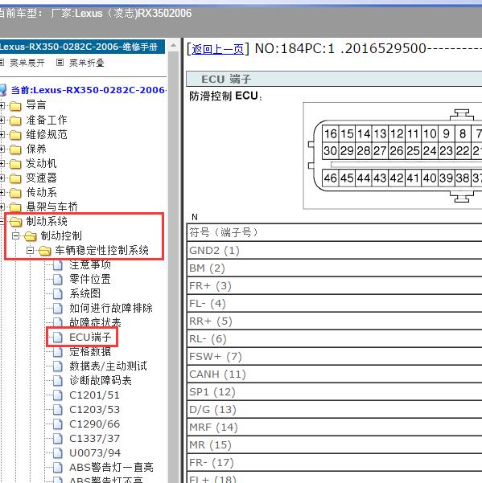The width and height of the screenshot is (482, 483).
Task: Click the 定格数据 page icon
Action: (x=58, y=352)
